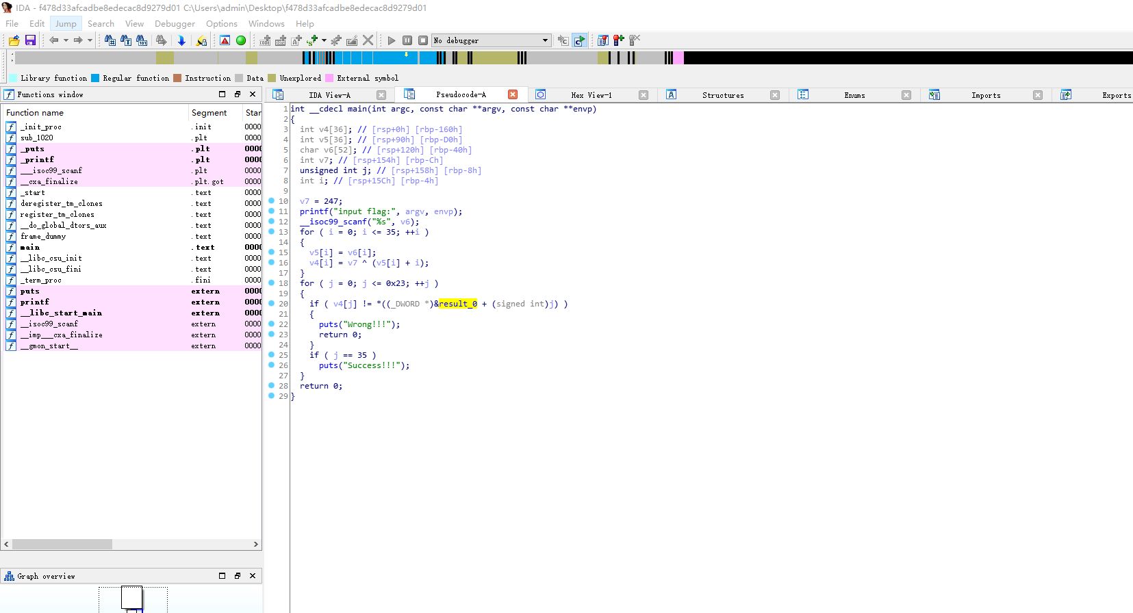Image resolution: width=1133 pixels, height=613 pixels.
Task: Start process with the play button
Action: [x=392, y=40]
